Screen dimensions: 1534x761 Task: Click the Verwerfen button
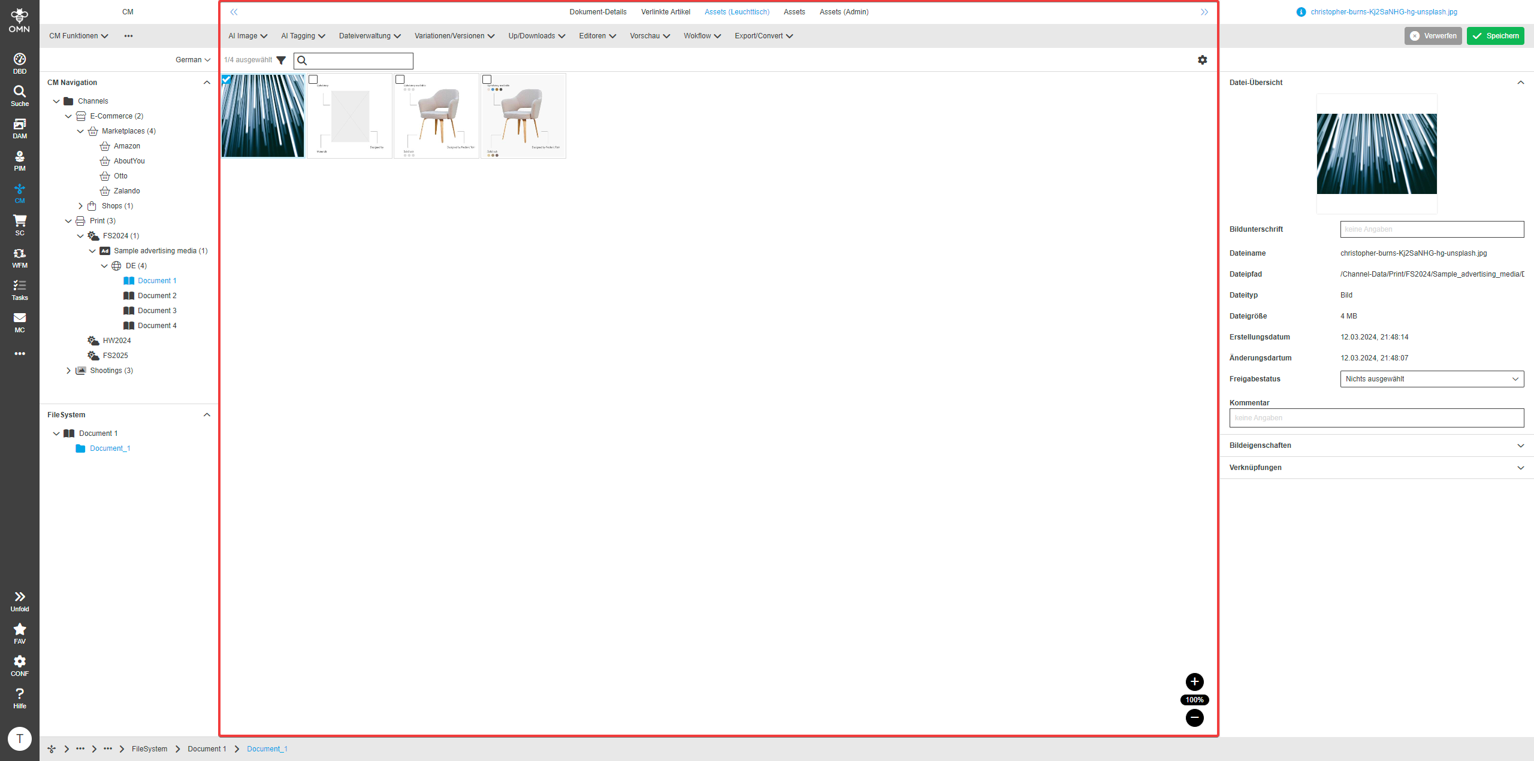click(x=1433, y=36)
